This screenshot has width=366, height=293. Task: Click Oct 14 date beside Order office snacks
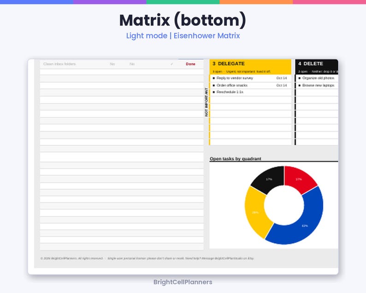tap(282, 85)
